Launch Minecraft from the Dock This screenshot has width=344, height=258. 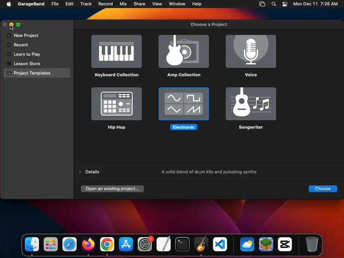pyautogui.click(x=266, y=244)
